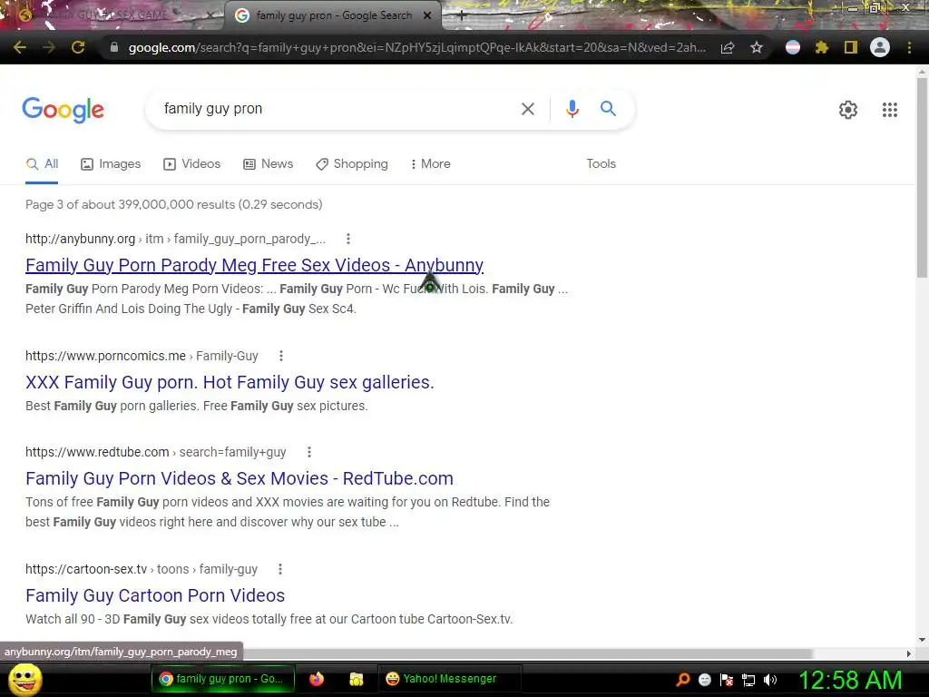Open the Chrome profile avatar
Screen dimensions: 929x697
(880, 47)
